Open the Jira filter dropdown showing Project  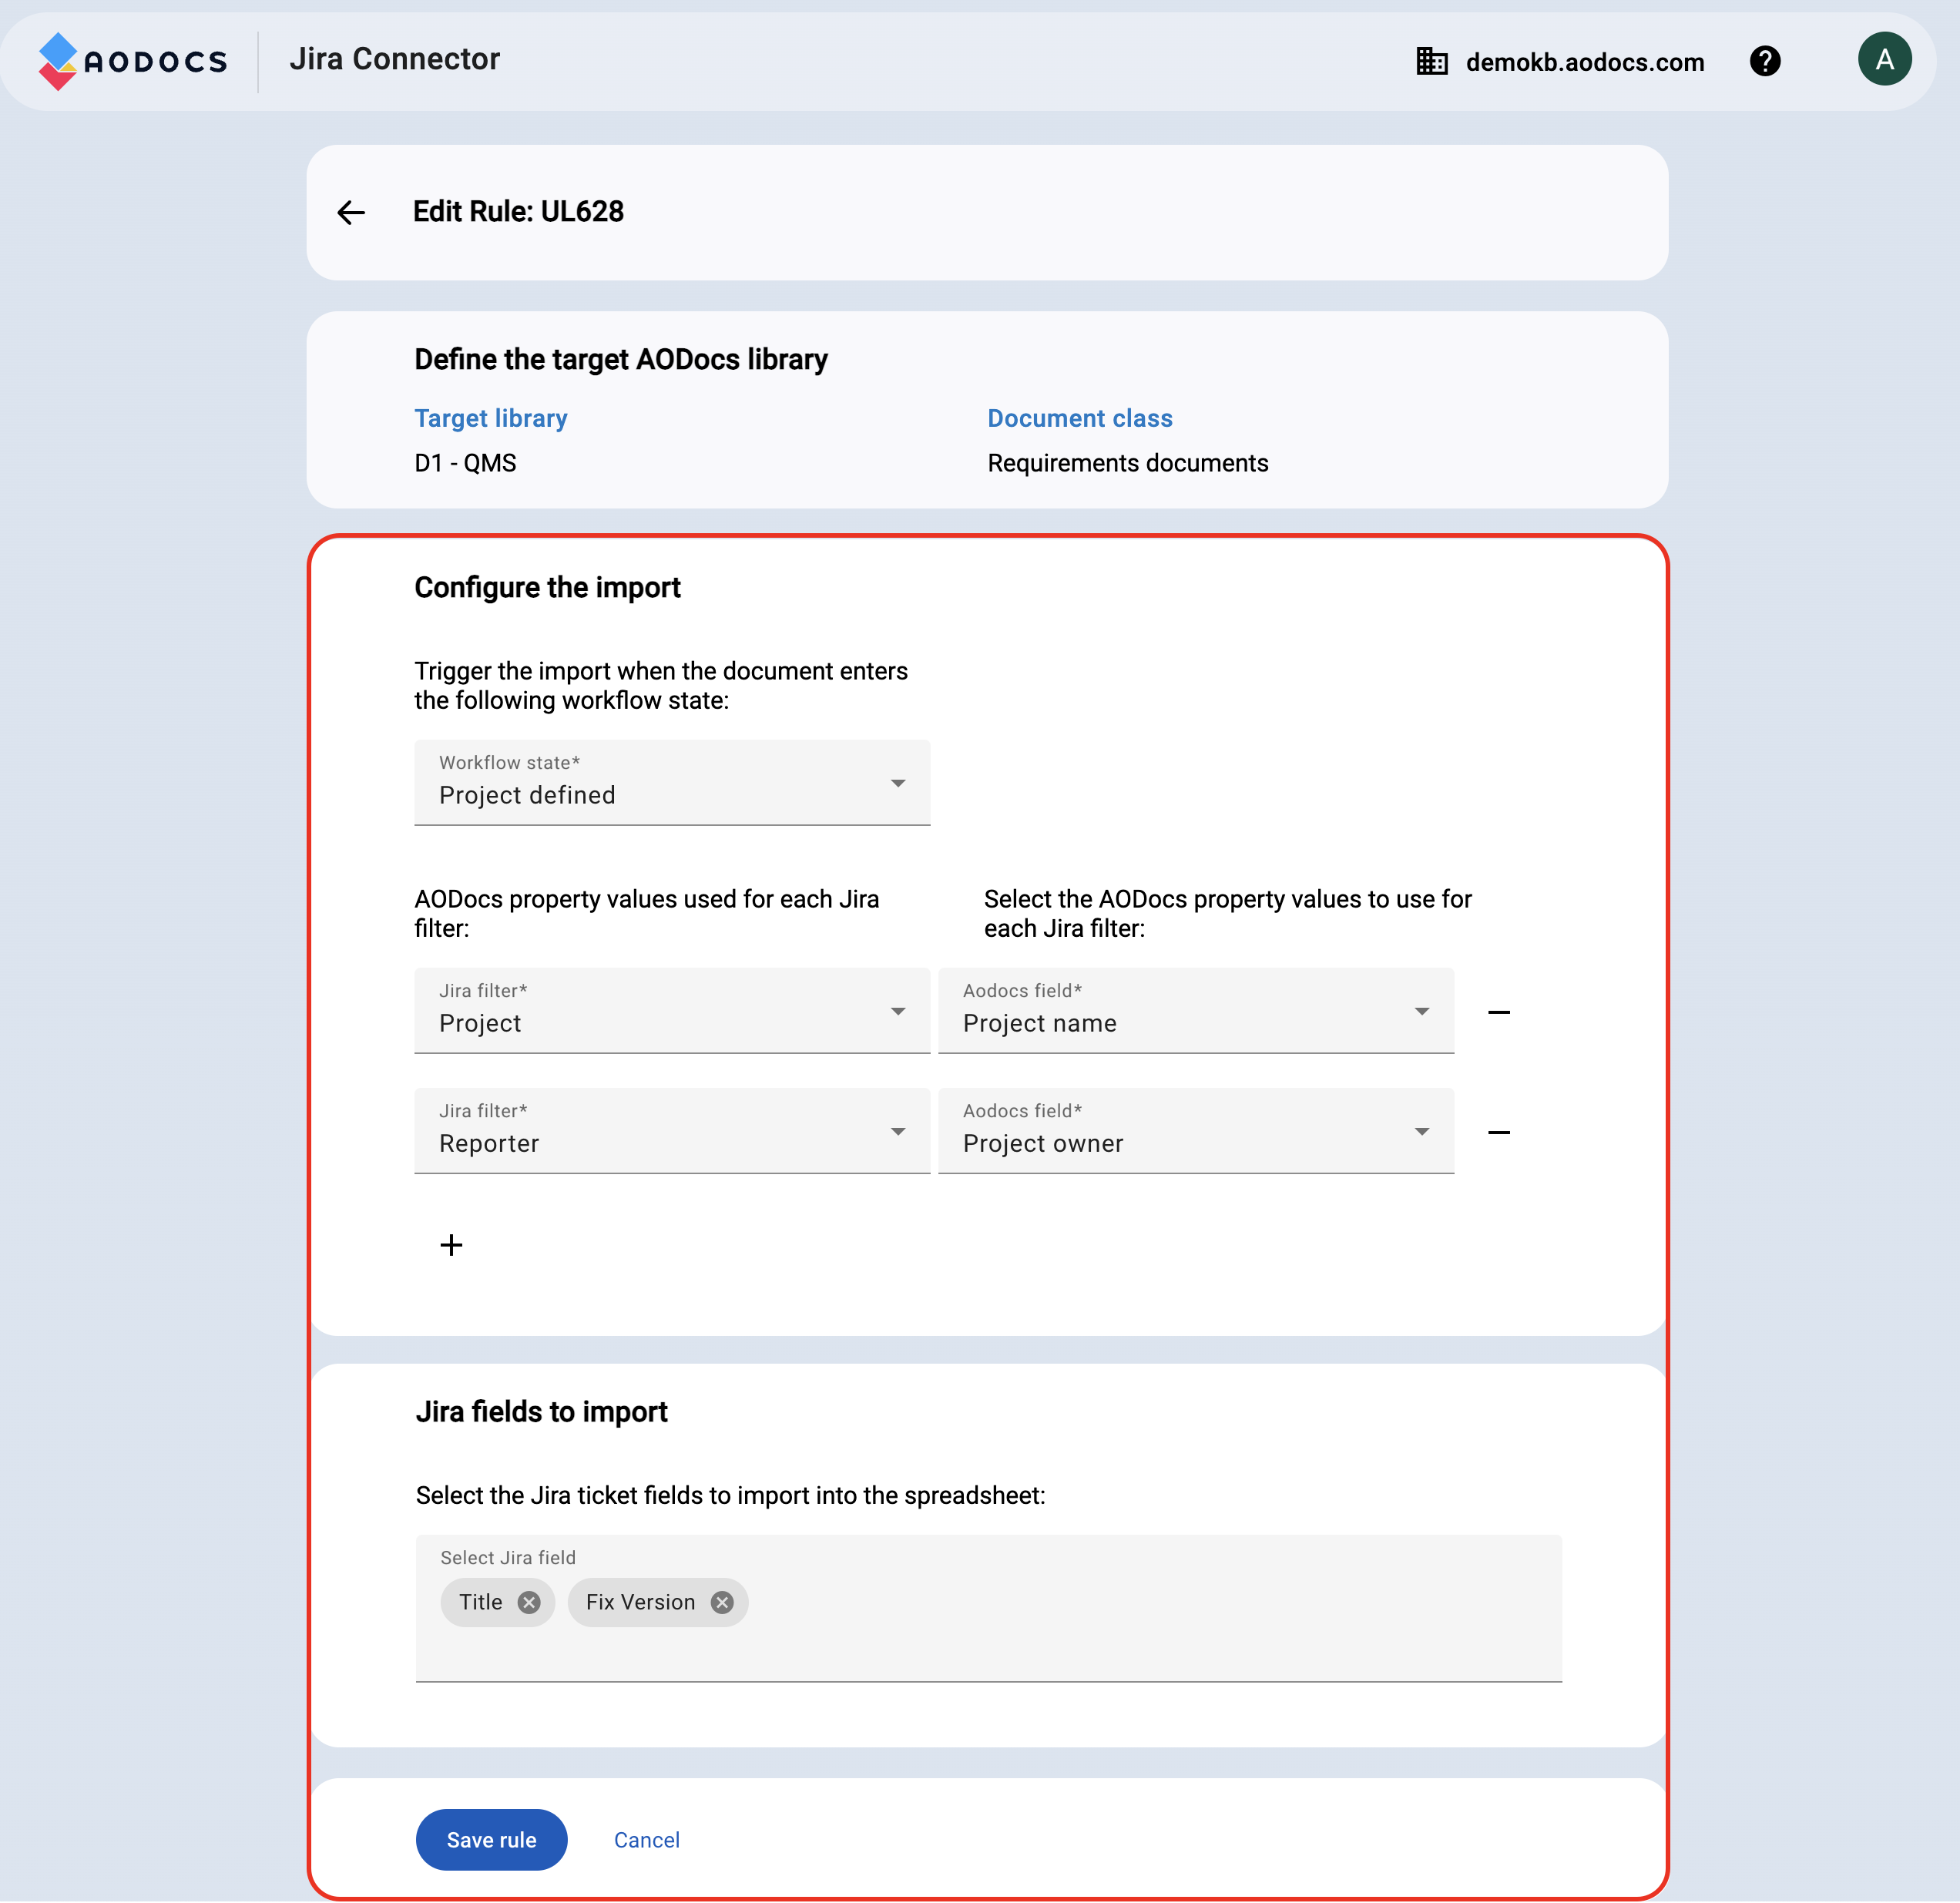[x=672, y=1011]
